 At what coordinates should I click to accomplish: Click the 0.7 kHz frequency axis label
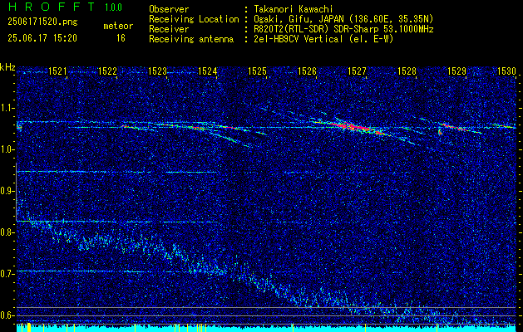click(x=6, y=273)
